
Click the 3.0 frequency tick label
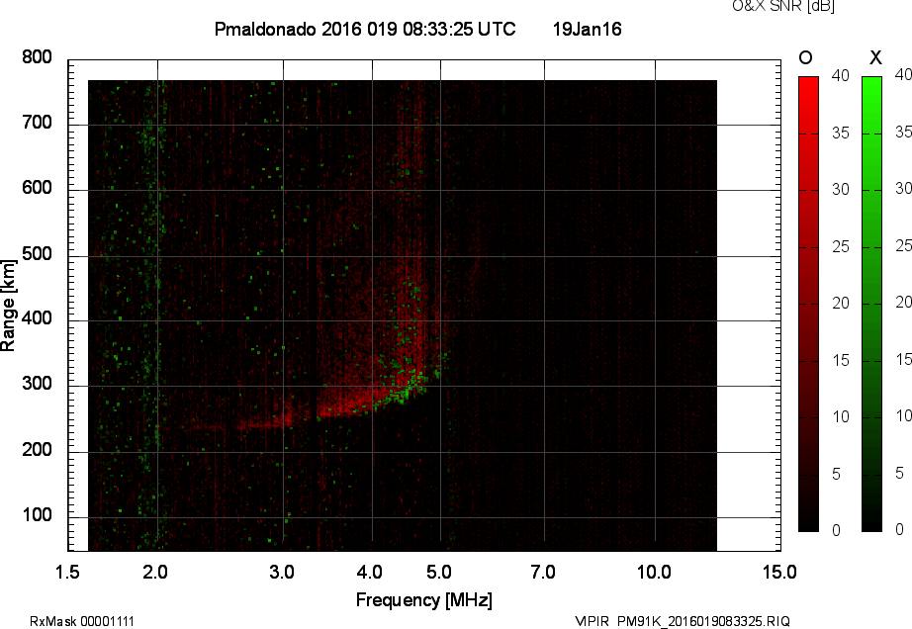coord(282,573)
